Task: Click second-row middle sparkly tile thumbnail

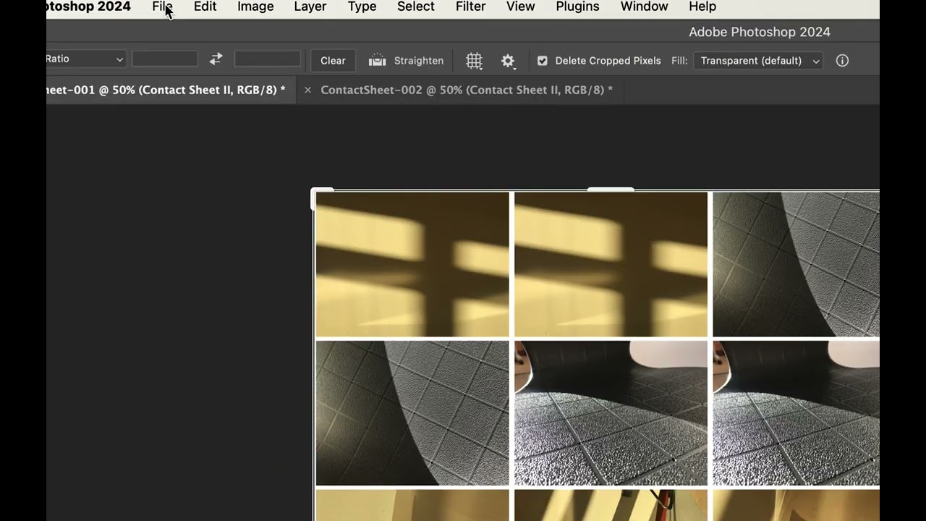Action: (x=611, y=413)
